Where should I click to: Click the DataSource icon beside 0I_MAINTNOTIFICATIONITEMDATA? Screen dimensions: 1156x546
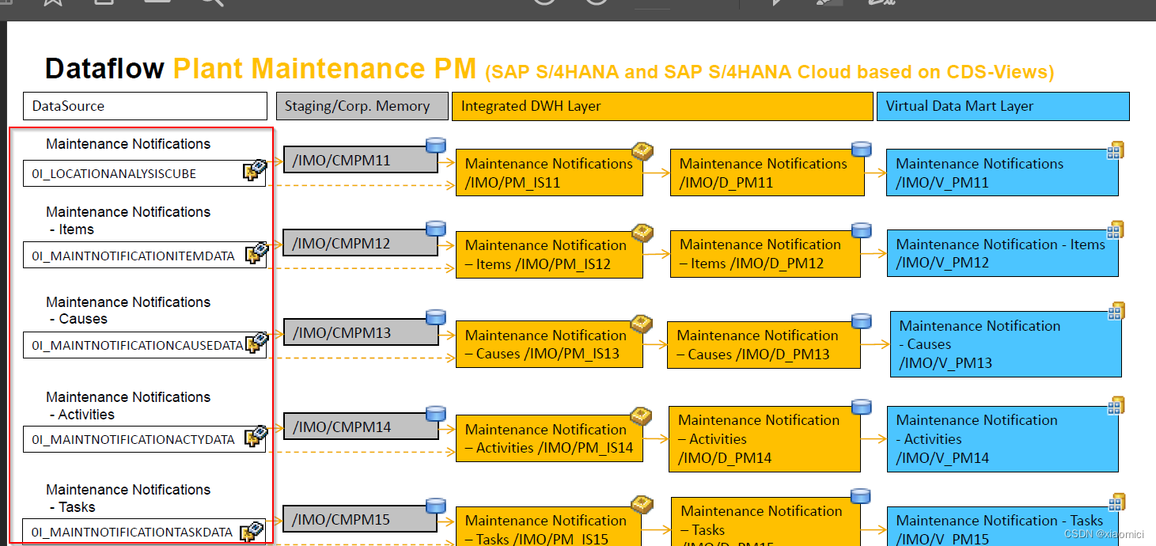coord(256,254)
